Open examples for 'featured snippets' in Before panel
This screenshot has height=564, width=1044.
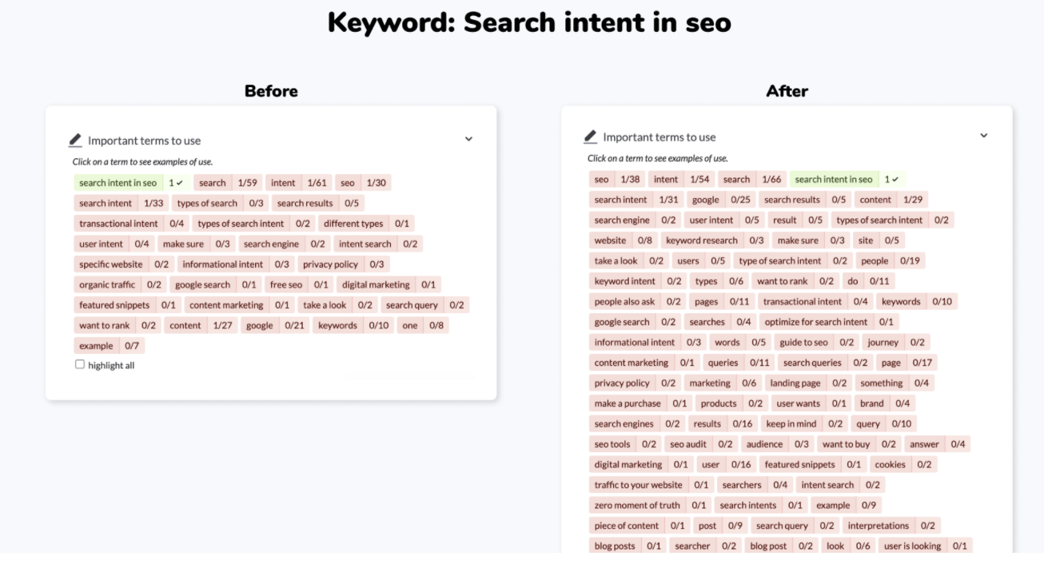(x=114, y=304)
